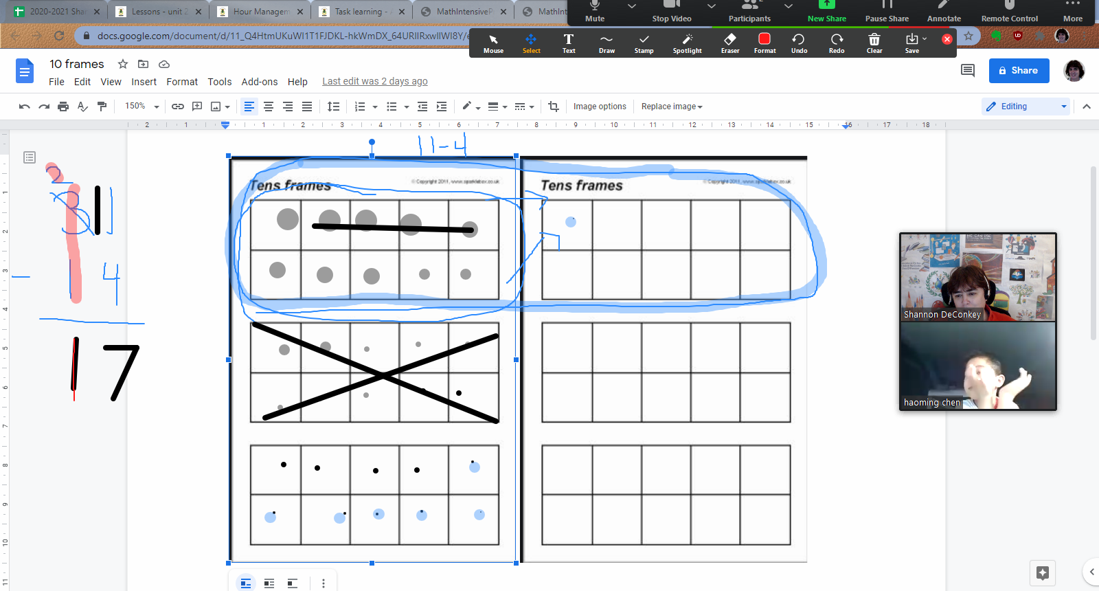Pick the Text annotation tool
Viewport: 1099px width, 591px height.
coord(569,43)
